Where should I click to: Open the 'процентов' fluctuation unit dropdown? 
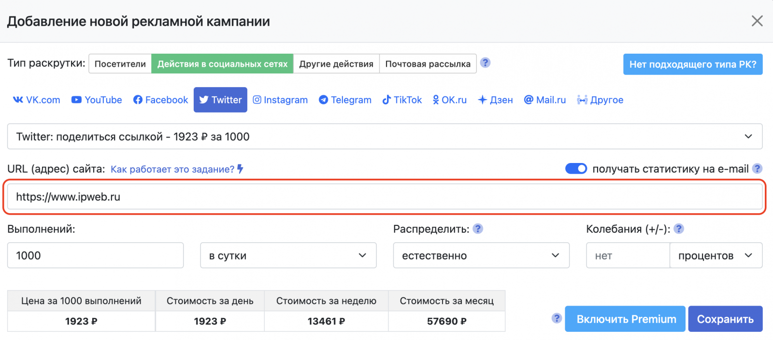(715, 256)
